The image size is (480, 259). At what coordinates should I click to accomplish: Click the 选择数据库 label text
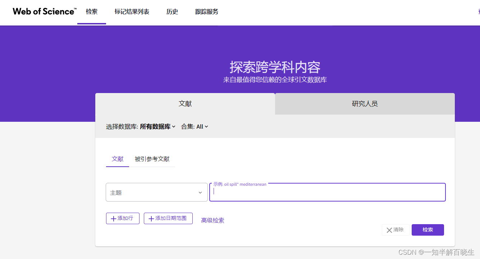(x=122, y=126)
